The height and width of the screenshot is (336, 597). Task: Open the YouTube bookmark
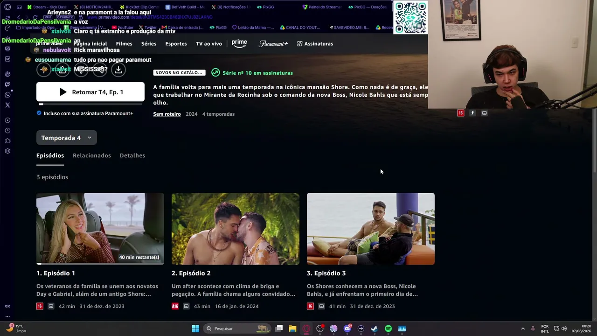(123, 28)
